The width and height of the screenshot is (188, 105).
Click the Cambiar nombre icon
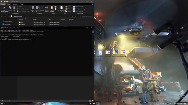(46, 8)
